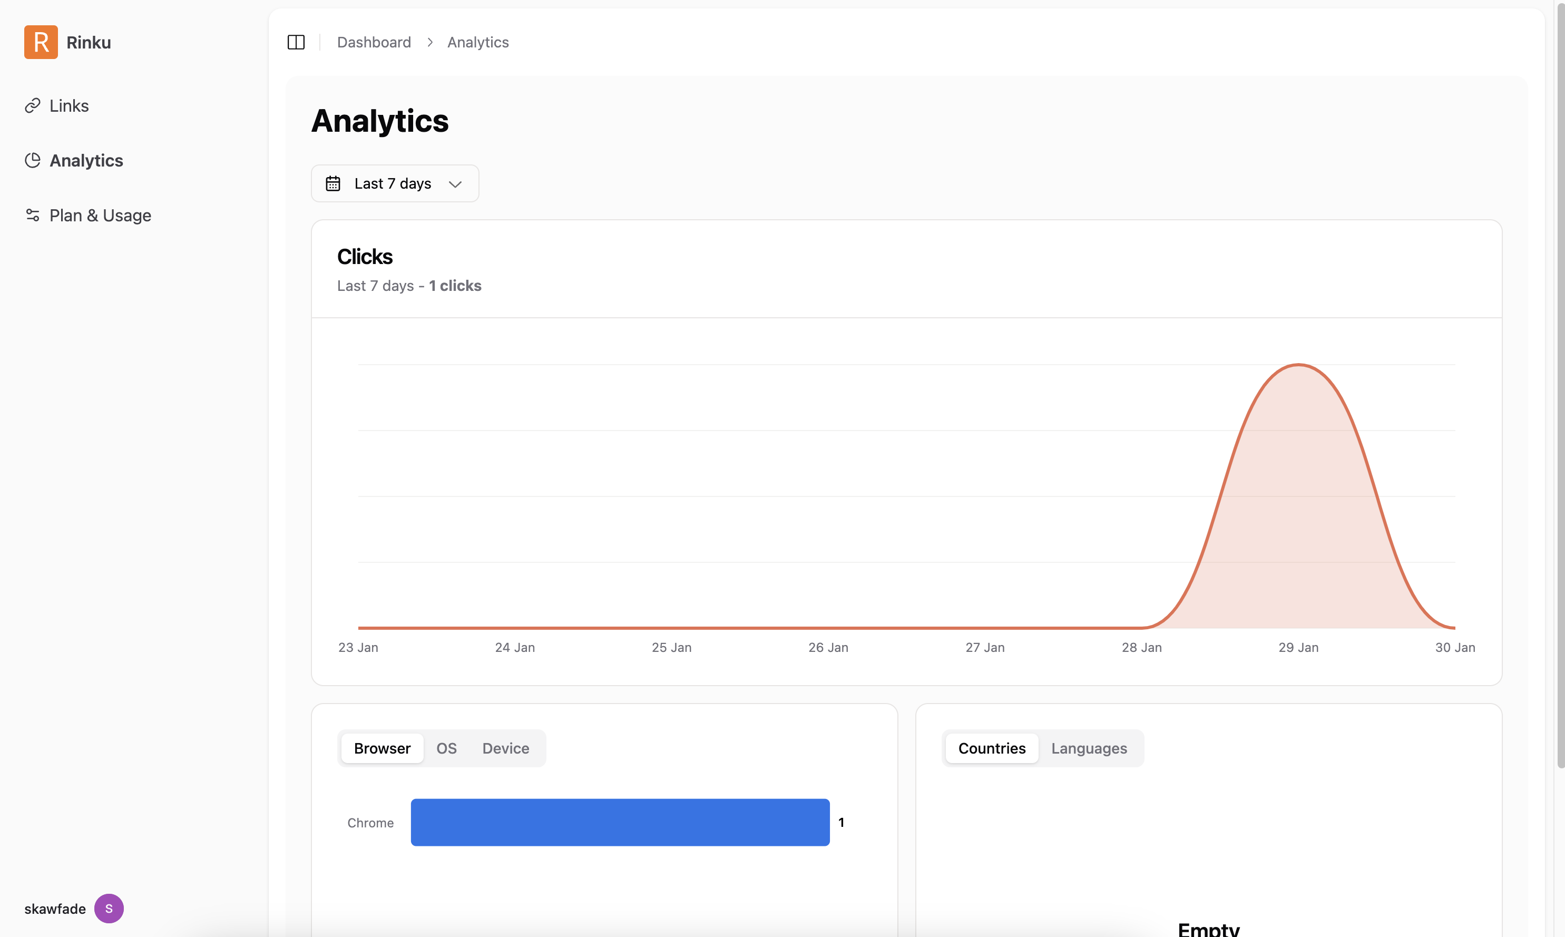Switch to the Device tab
The height and width of the screenshot is (937, 1565).
[506, 748]
